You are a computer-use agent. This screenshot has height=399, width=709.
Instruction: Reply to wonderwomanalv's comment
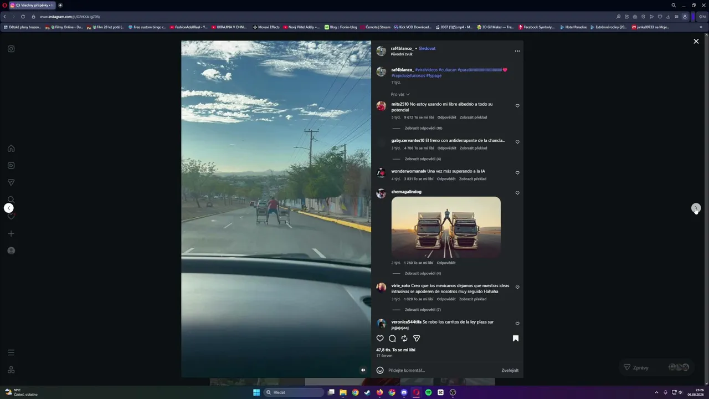pyautogui.click(x=446, y=179)
